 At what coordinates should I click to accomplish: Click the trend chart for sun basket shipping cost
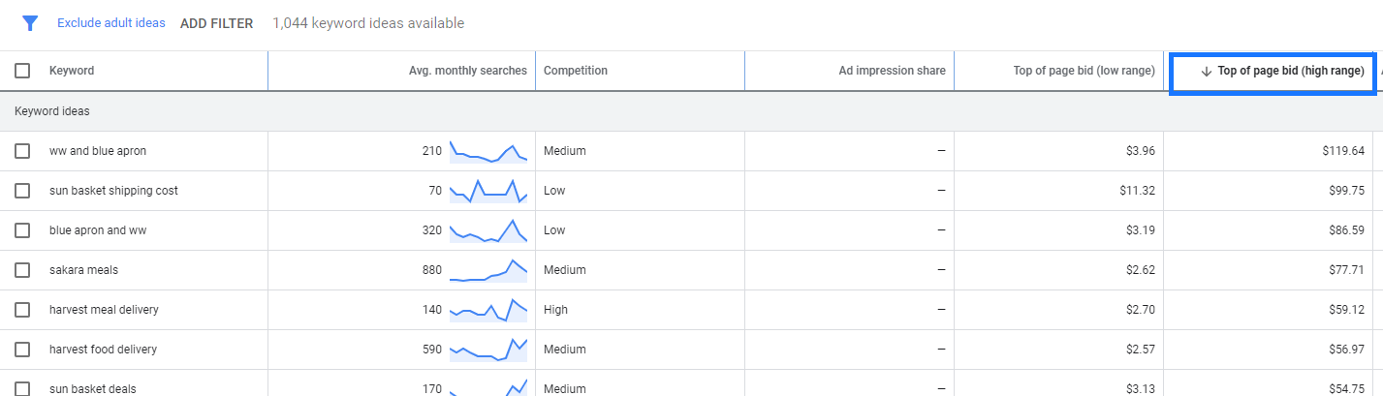(487, 191)
